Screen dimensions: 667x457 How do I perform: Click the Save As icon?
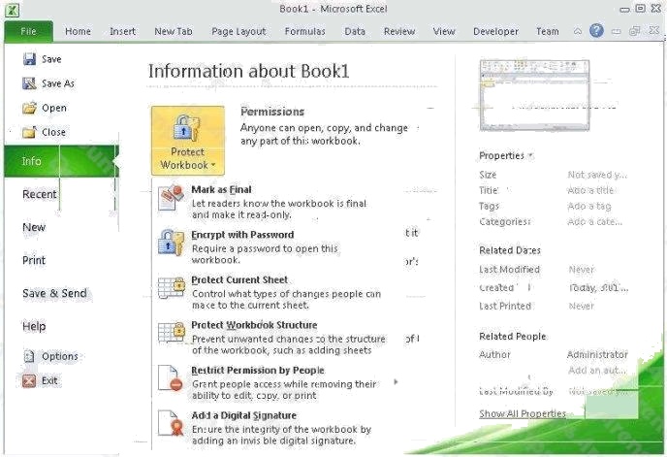click(29, 83)
